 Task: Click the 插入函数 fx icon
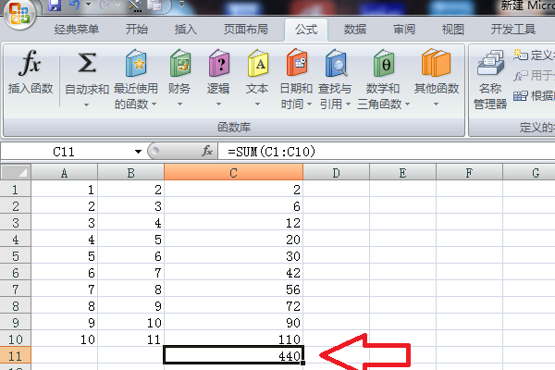[x=31, y=63]
